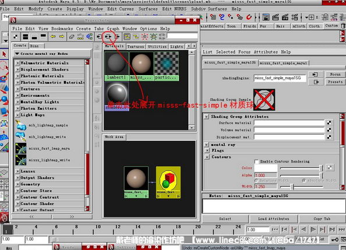This screenshot has width=346, height=250.
Task: Show top tabs only layout
Action: point(43,37)
